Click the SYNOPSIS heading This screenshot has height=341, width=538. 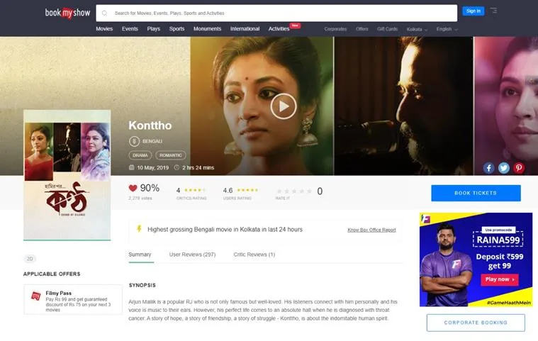(x=142, y=286)
